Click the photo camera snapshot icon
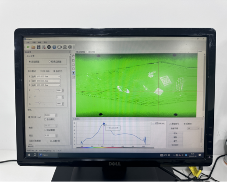The width and height of the screenshot is (227, 182). 65,47
